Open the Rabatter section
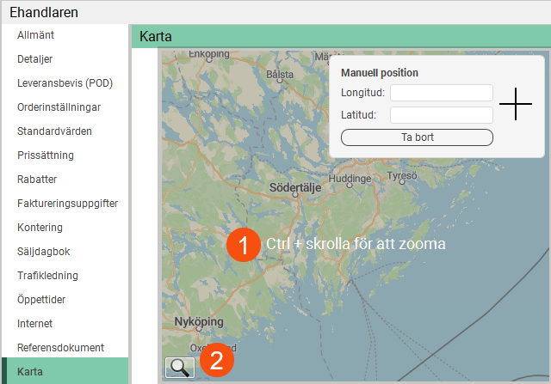 tap(37, 180)
